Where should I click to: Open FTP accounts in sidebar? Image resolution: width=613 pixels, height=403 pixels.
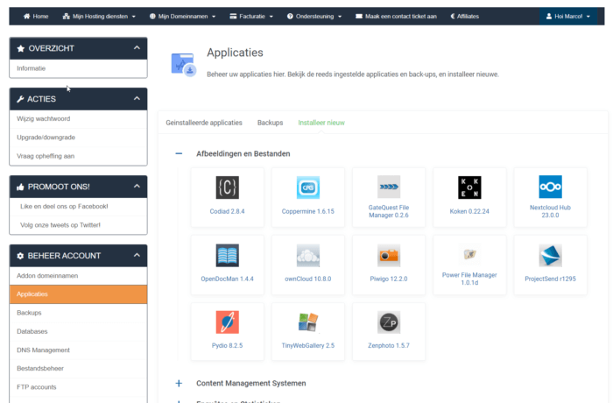[78, 387]
